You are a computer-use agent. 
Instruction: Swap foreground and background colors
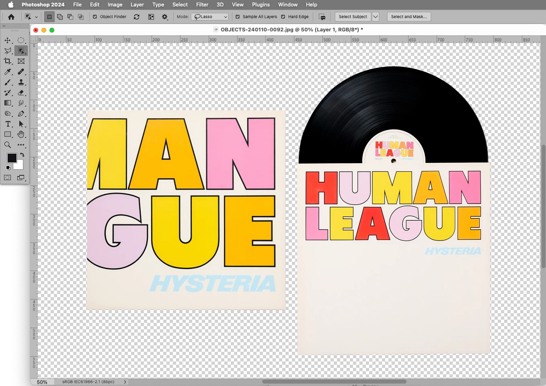click(22, 155)
